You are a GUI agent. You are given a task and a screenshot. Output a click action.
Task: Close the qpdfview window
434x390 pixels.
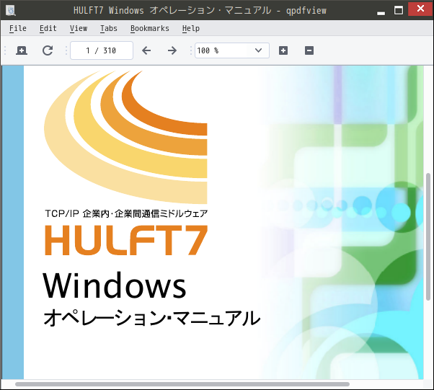[420, 9]
